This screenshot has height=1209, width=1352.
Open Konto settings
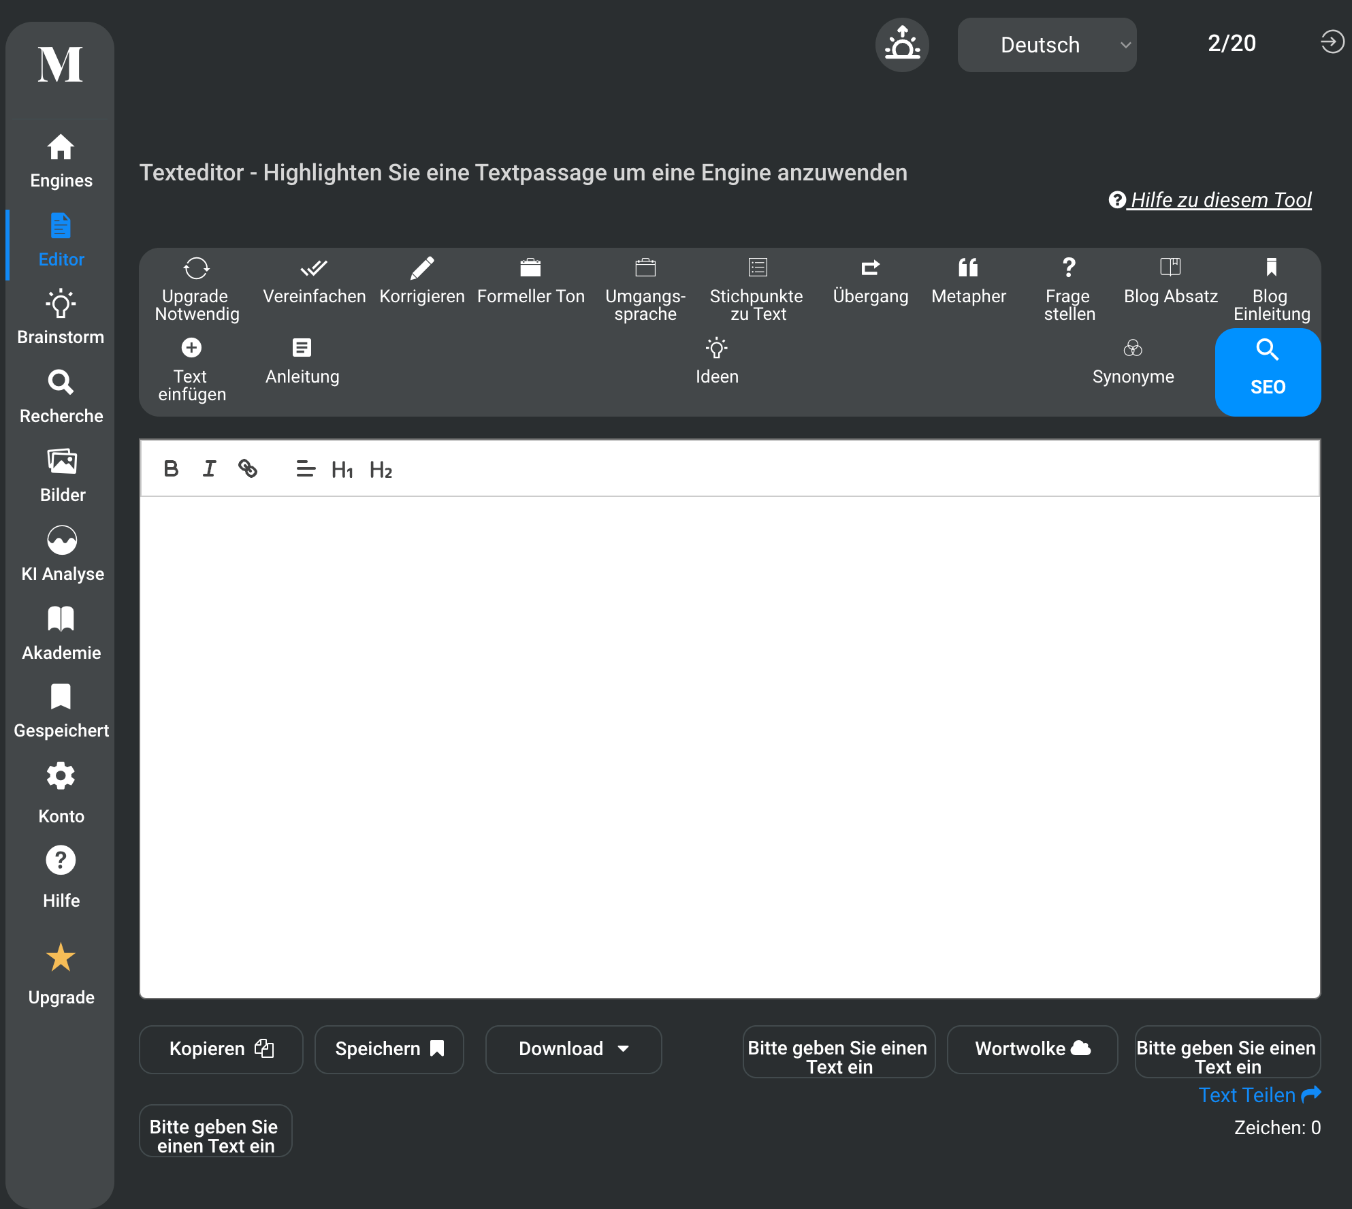(61, 794)
